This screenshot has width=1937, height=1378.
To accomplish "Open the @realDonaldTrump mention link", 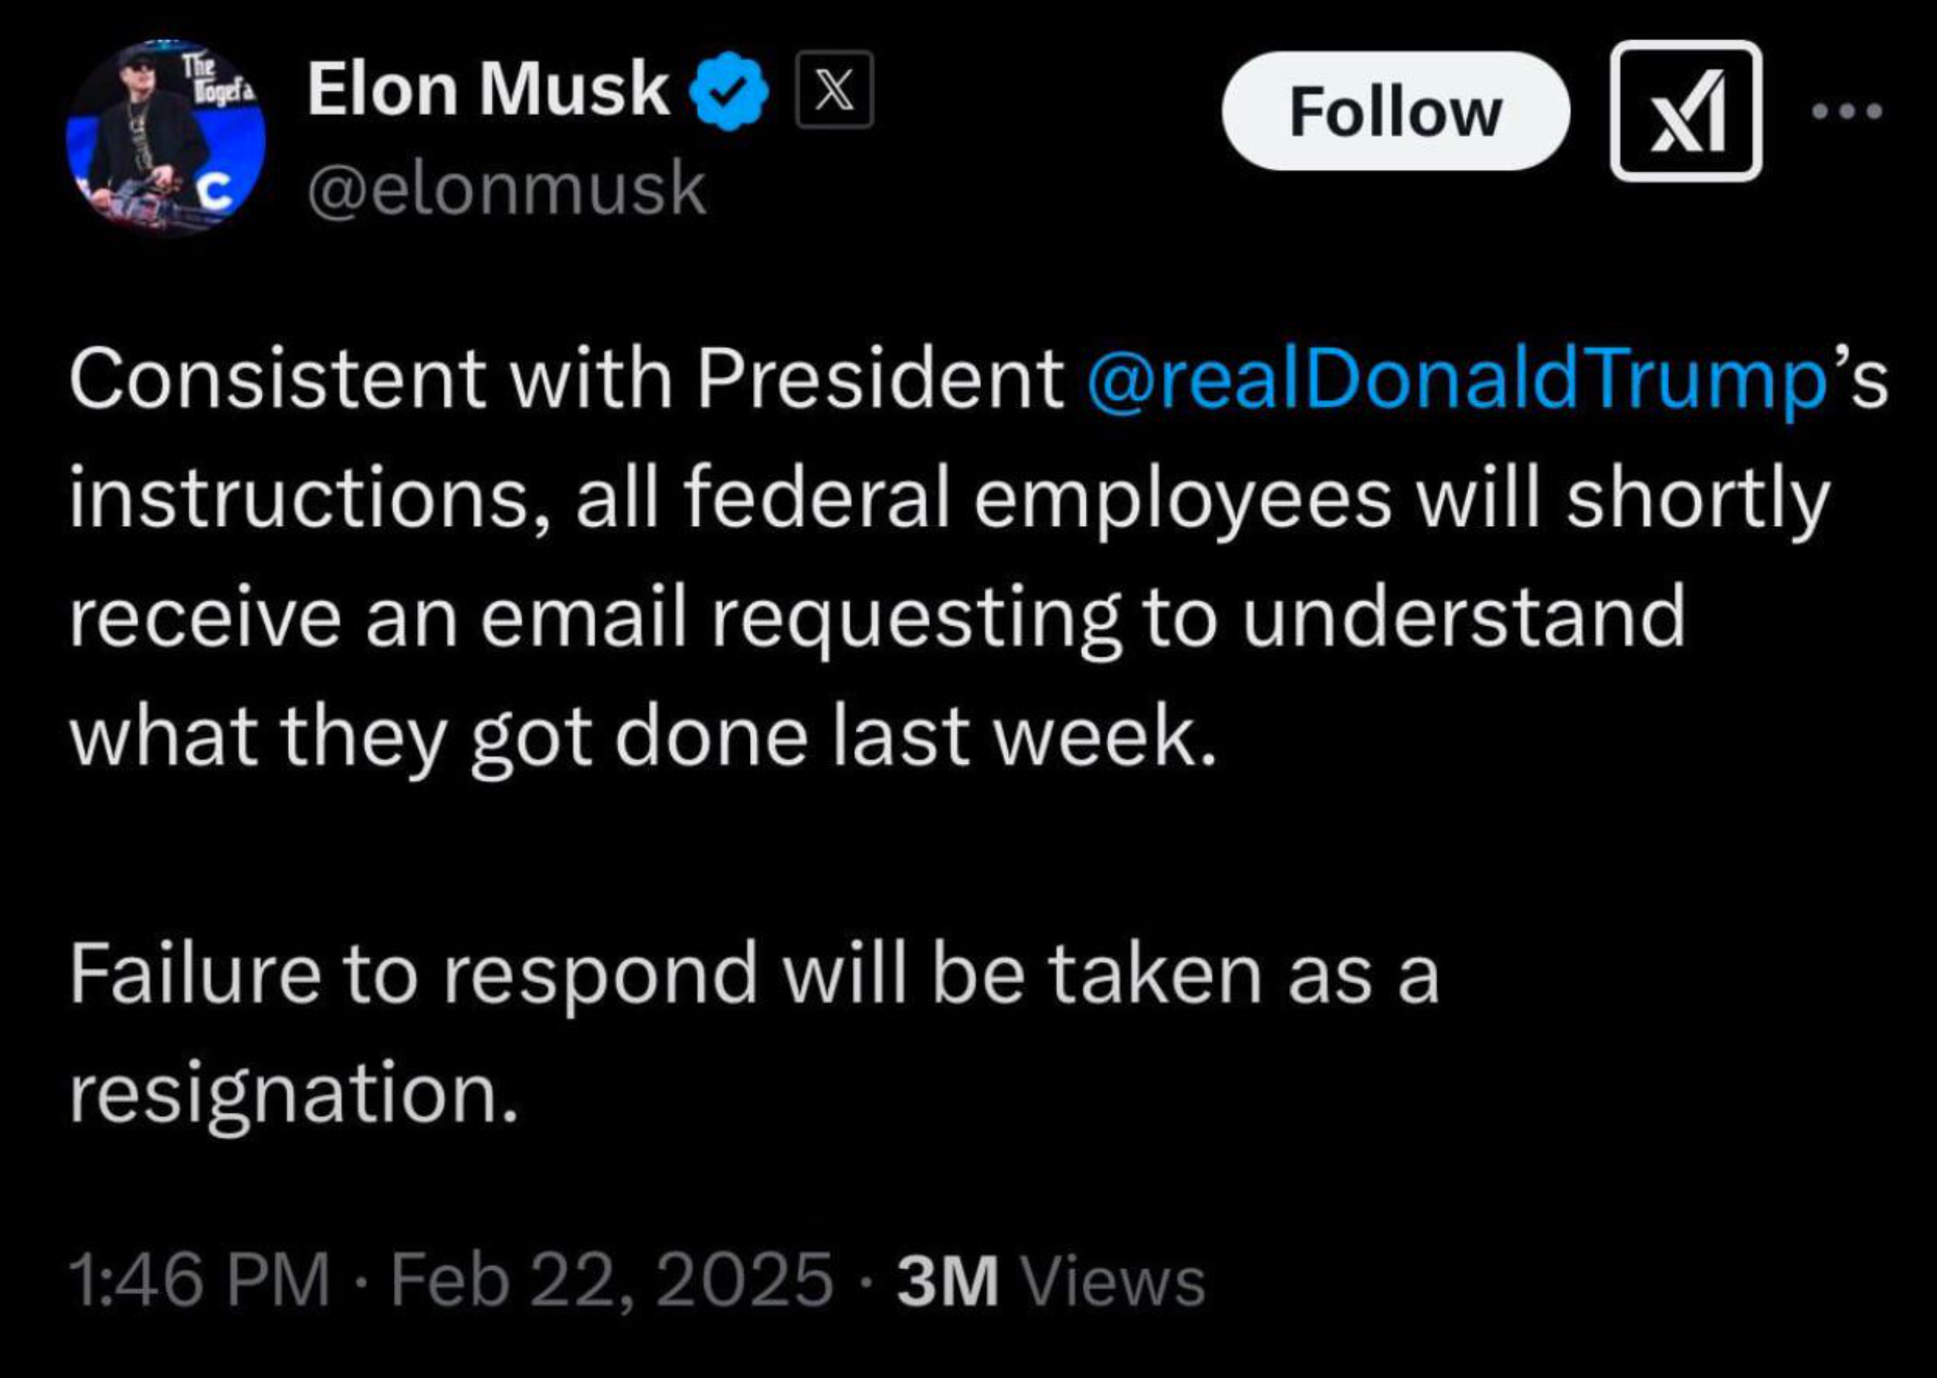I will tap(1456, 379).
